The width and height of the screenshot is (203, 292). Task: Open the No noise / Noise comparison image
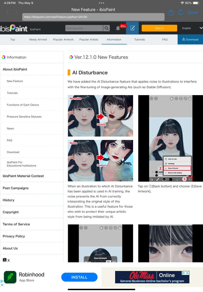pyautogui.click(x=100, y=138)
